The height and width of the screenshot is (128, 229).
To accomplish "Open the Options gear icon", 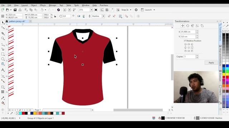I will [x=136, y=10].
